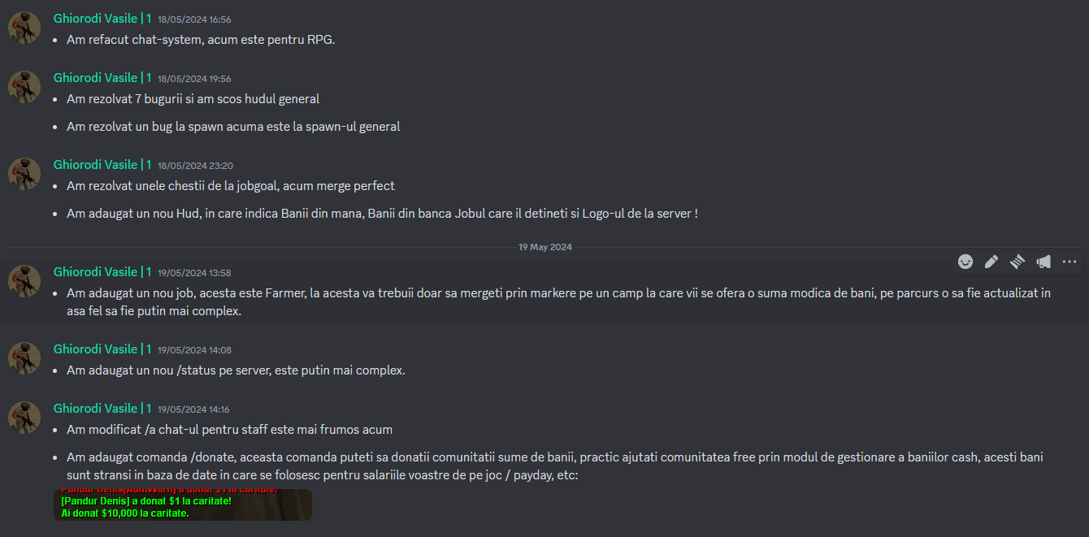The width and height of the screenshot is (1089, 537).
Task: Open avatar beside the 14:16 /donate message
Action: click(x=24, y=418)
